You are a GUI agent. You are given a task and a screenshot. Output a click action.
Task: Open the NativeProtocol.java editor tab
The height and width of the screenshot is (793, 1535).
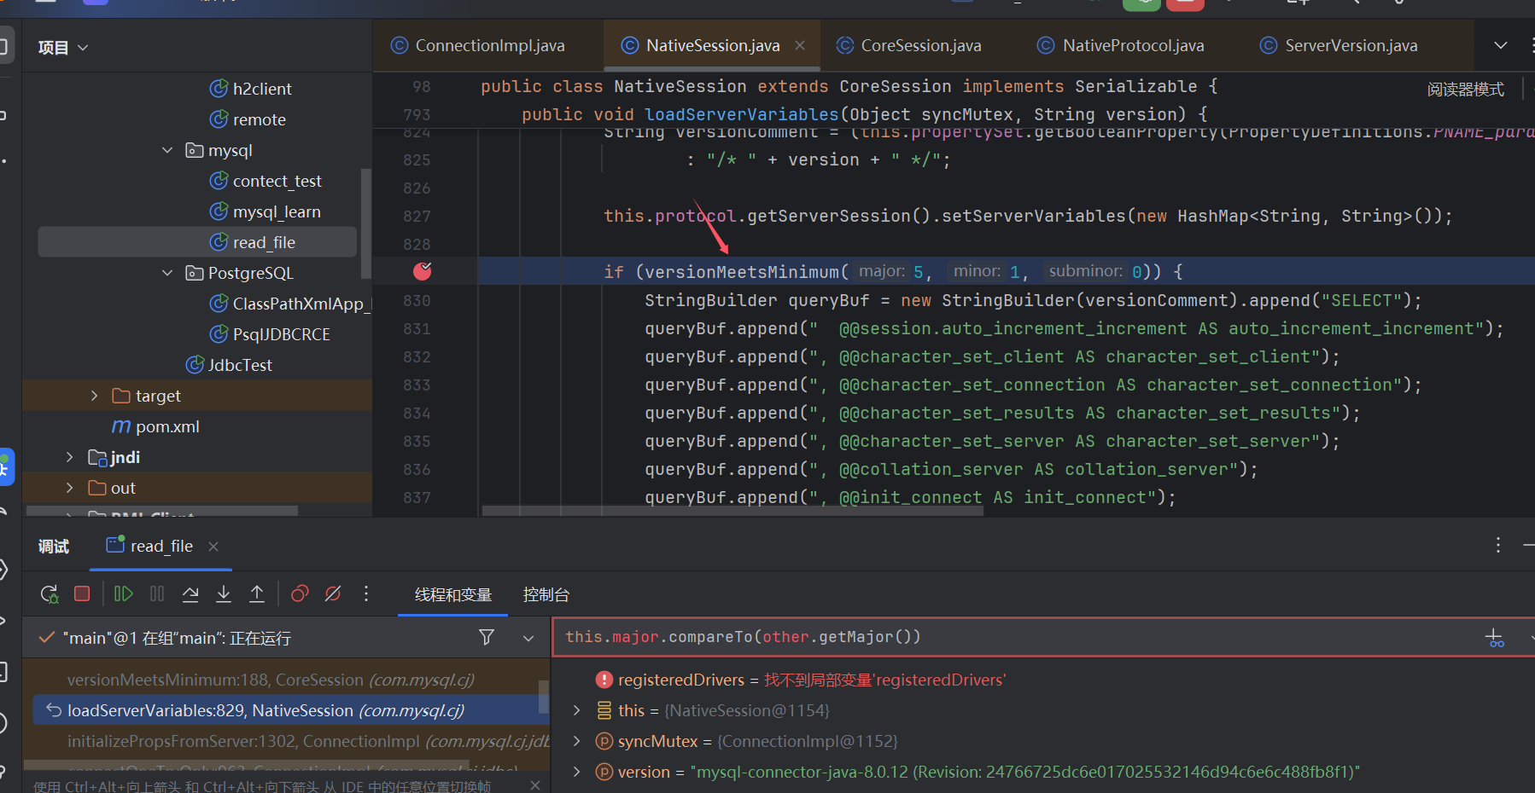click(1121, 45)
